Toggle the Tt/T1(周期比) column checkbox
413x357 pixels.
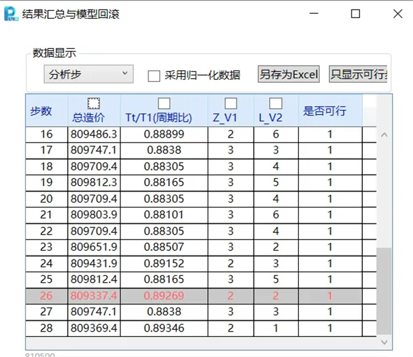[x=164, y=103]
